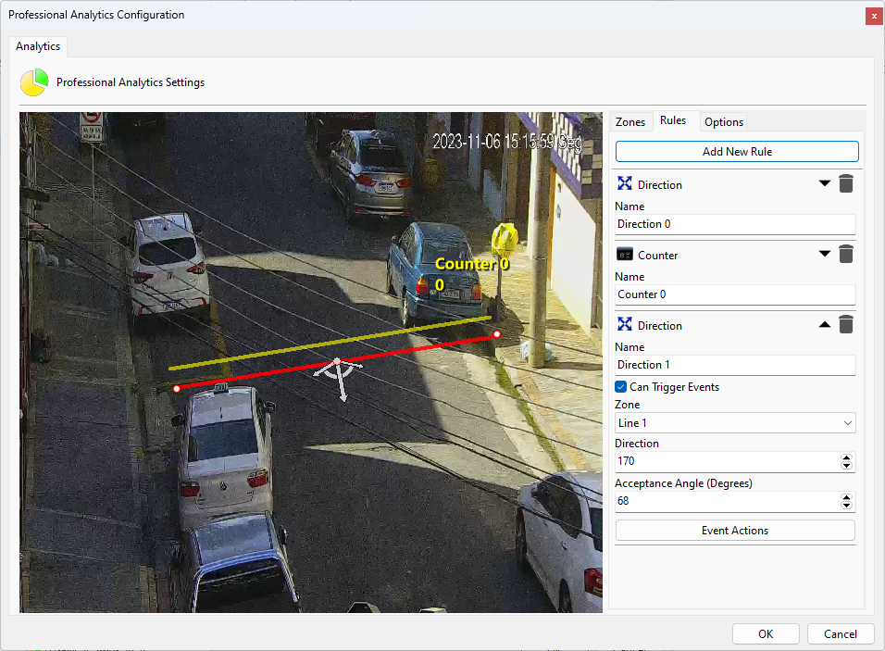Delete the Direction 0 rule with trash icon
Screen dimensions: 885x651
pyautogui.click(x=845, y=183)
